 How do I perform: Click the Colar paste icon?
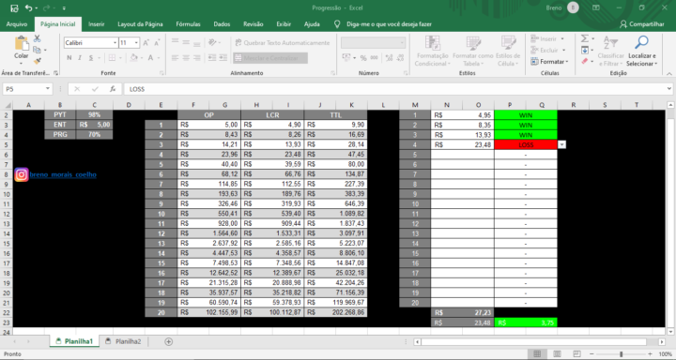point(21,43)
